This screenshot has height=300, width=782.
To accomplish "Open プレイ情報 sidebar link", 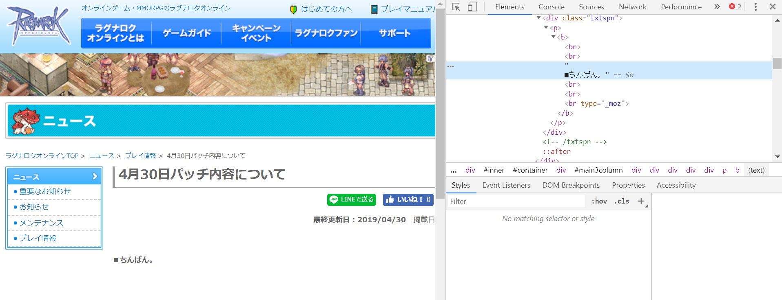I will pos(38,238).
